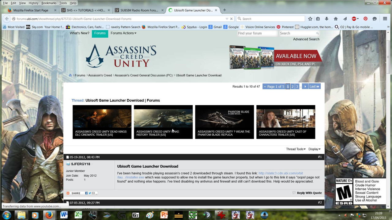
Task: Click the paper-plane send icon in toolbar
Action: 345,19
